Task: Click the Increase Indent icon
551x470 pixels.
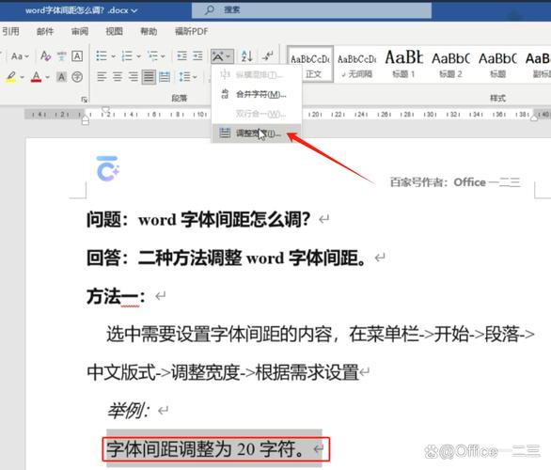Action: pyautogui.click(x=197, y=55)
